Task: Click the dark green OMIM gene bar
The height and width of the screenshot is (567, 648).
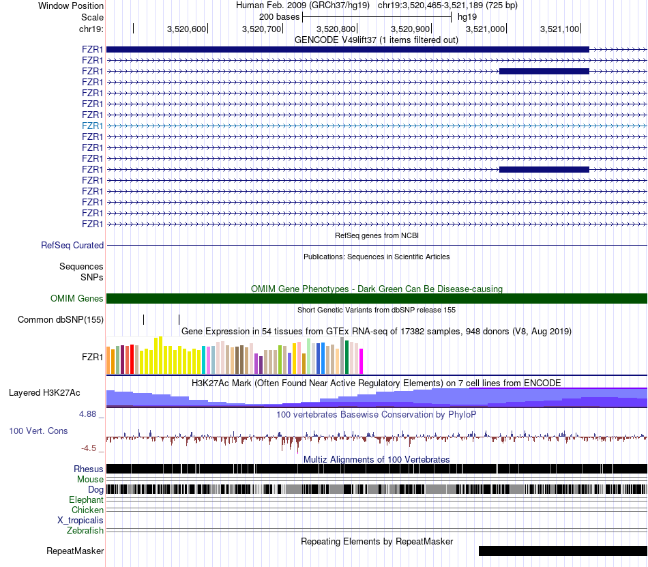Action: tap(377, 298)
